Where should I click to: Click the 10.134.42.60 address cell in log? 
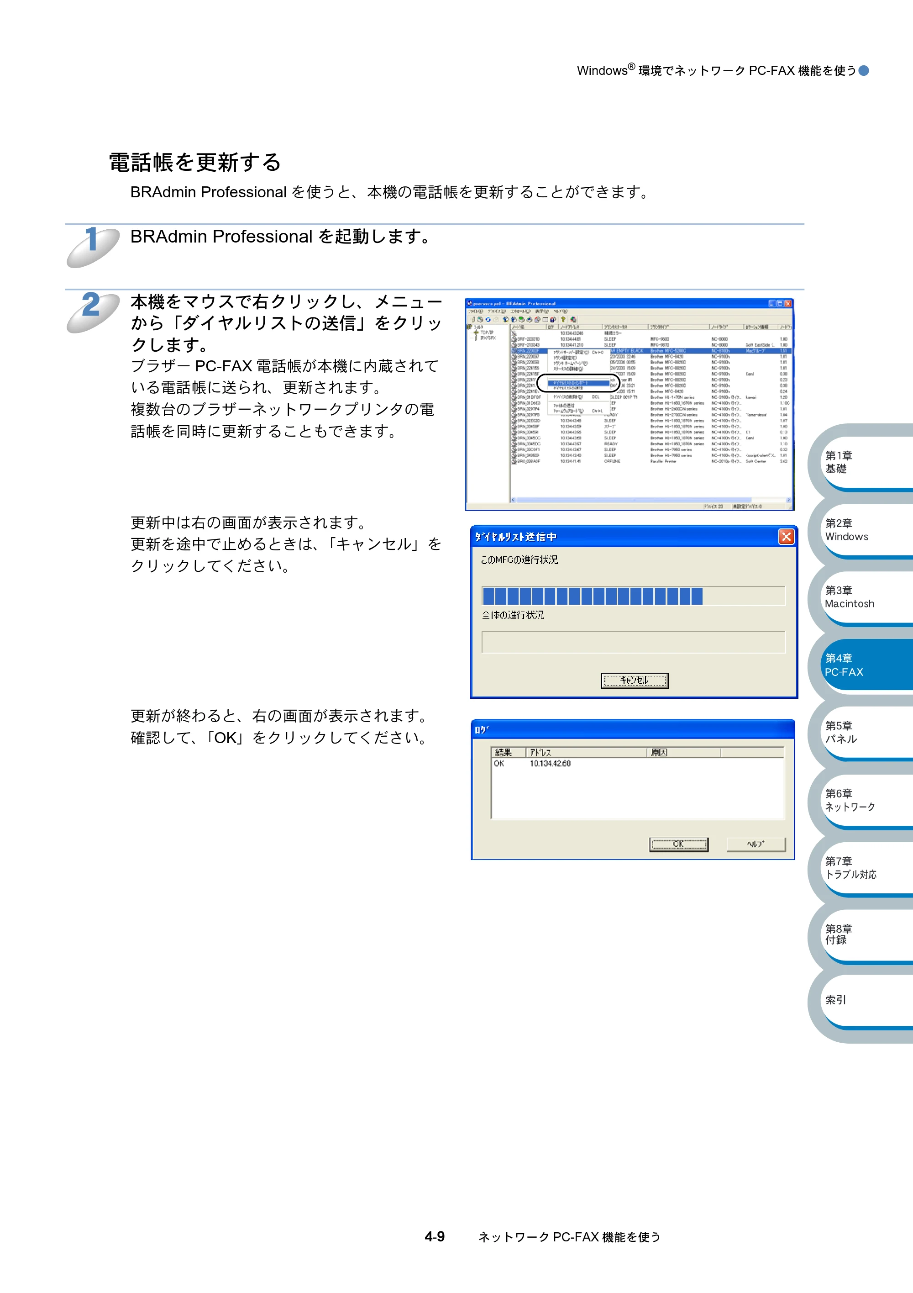point(550,764)
